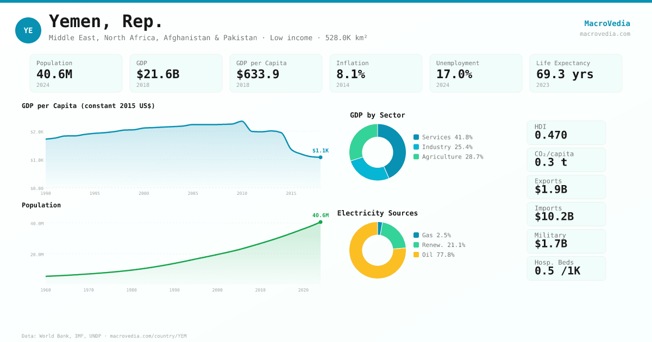This screenshot has width=652, height=342.
Task: Open the Inflation 8.1% card
Action: [x=376, y=73]
